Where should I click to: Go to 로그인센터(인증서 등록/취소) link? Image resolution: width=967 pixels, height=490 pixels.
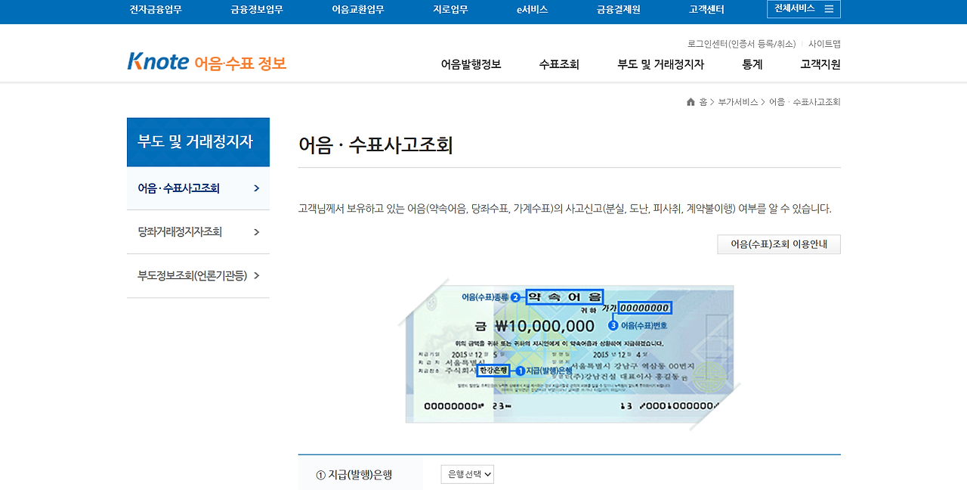742,44
